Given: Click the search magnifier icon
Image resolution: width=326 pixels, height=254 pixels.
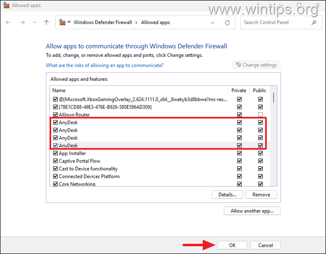Looking at the screenshot, I should 314,22.
